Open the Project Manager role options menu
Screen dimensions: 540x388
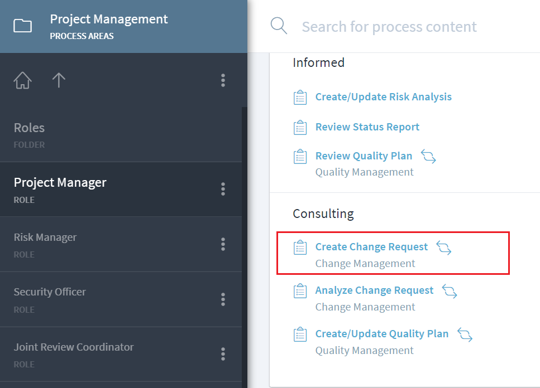[x=223, y=189]
